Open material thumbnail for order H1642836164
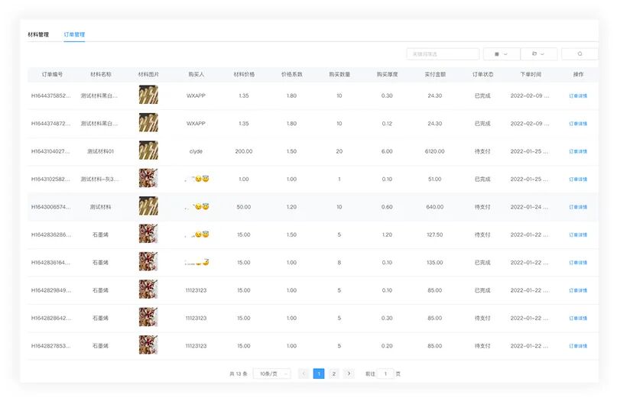 click(x=148, y=261)
